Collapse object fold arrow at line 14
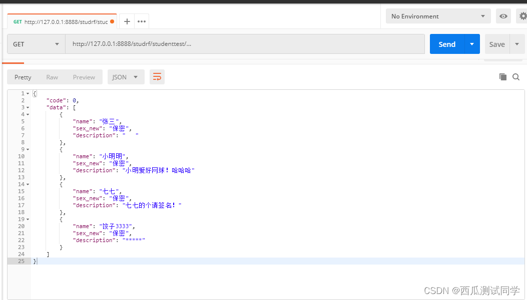 pos(28,184)
